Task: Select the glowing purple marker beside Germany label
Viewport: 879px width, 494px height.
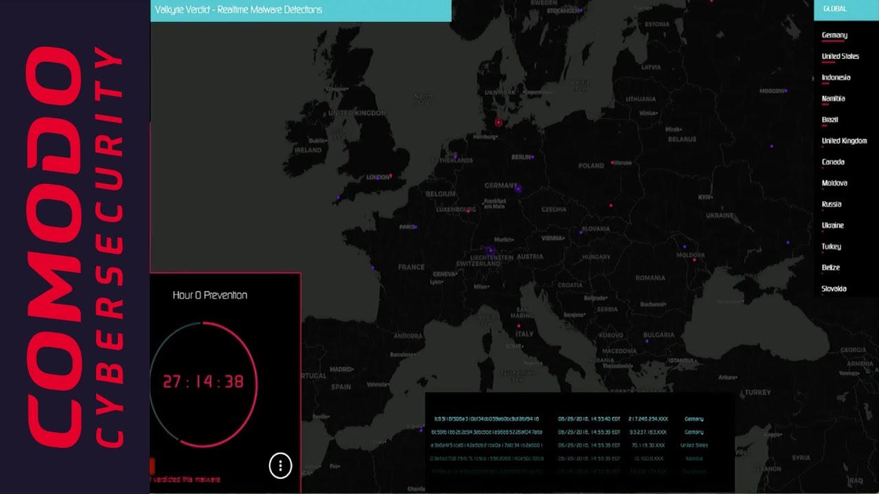Action: [x=518, y=189]
